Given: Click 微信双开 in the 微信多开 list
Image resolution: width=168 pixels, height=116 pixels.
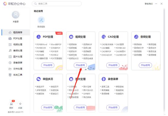Looking at the screenshot, I should [x=55, y=87].
